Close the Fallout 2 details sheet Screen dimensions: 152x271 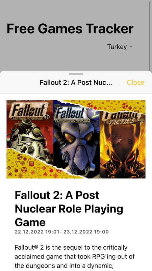(135, 82)
